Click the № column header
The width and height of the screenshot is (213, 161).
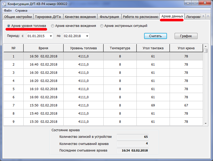coord(13,48)
